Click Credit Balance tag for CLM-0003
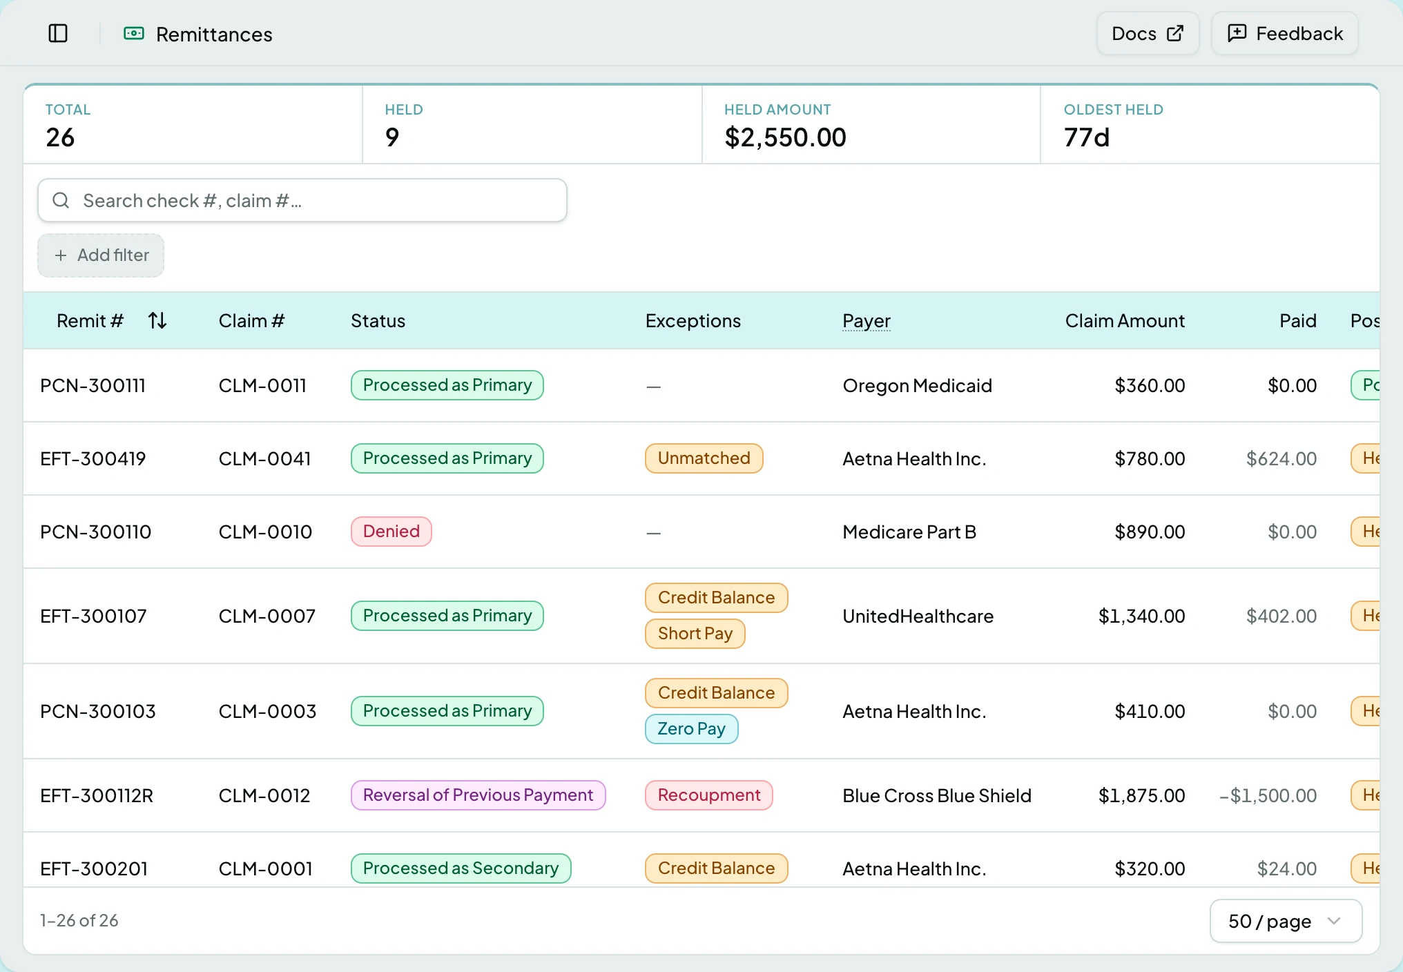Viewport: 1403px width, 972px height. coord(717,693)
